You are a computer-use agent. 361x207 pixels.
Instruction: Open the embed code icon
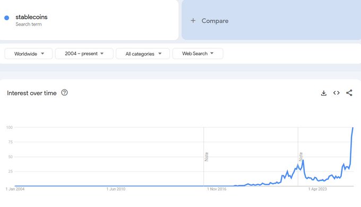coord(337,93)
